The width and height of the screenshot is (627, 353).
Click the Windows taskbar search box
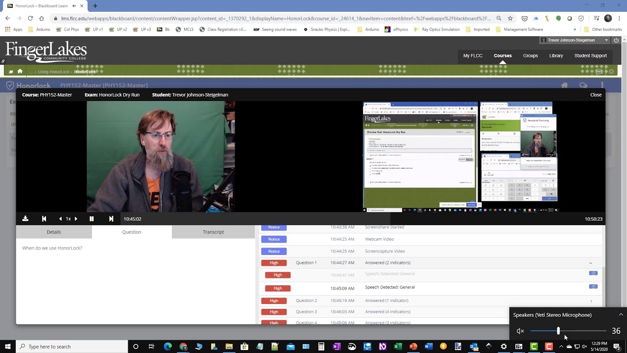[x=72, y=347]
